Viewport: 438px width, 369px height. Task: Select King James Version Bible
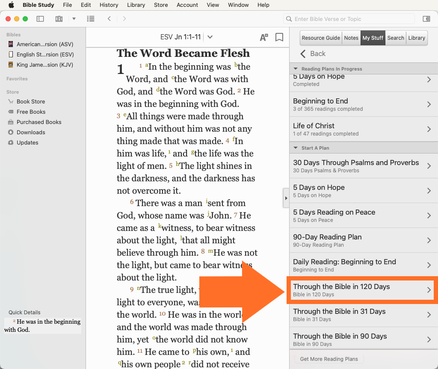(44, 65)
